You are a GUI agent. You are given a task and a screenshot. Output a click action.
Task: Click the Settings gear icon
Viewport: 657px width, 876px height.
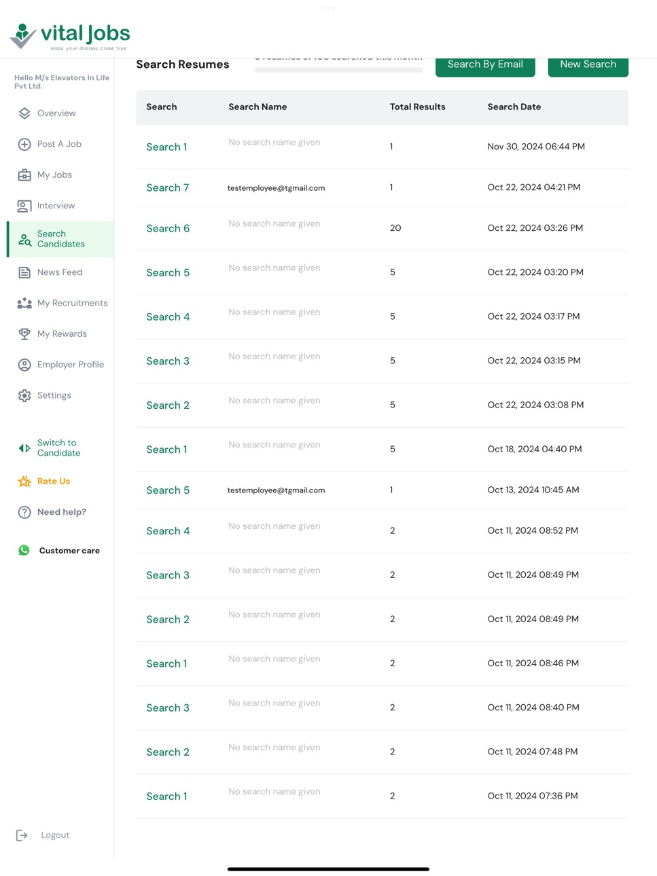(x=24, y=395)
